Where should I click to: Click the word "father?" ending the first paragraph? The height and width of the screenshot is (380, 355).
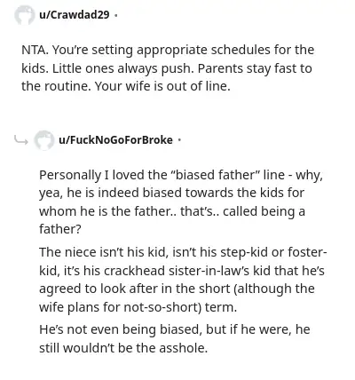pos(60,229)
